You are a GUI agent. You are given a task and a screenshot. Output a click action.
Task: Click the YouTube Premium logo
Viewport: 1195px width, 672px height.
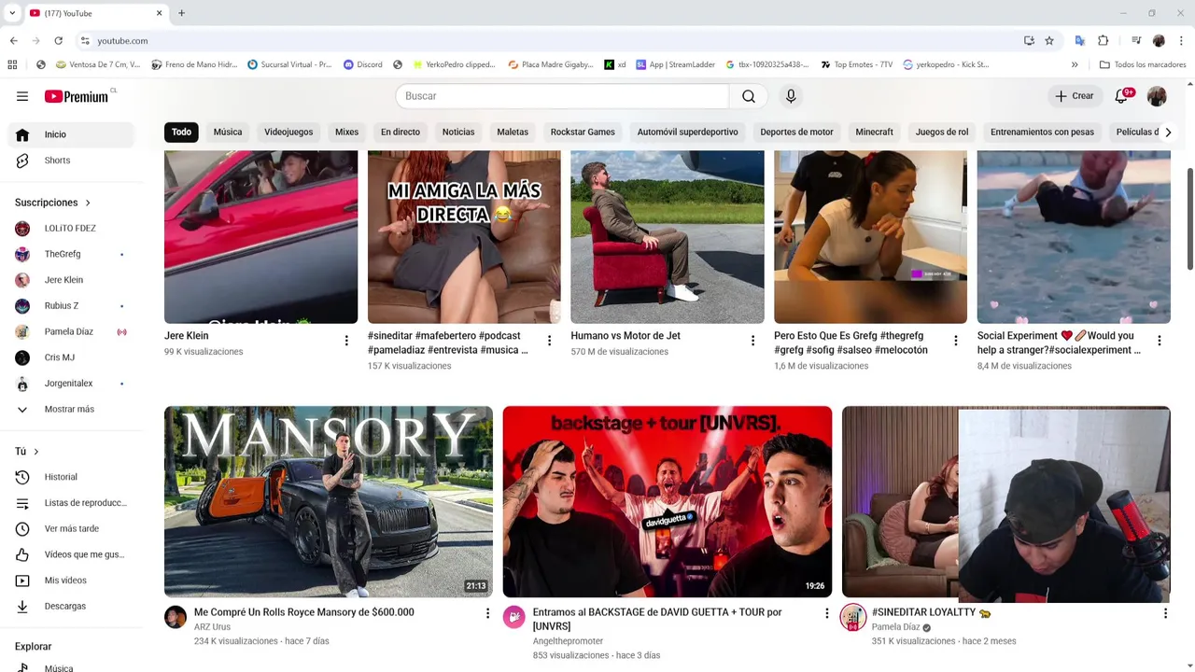tap(77, 96)
